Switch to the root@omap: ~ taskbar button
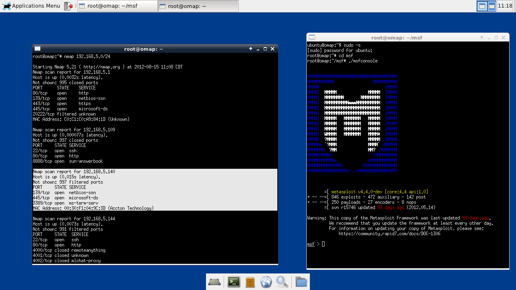Viewport: 516px width, 290px height. tap(198, 6)
